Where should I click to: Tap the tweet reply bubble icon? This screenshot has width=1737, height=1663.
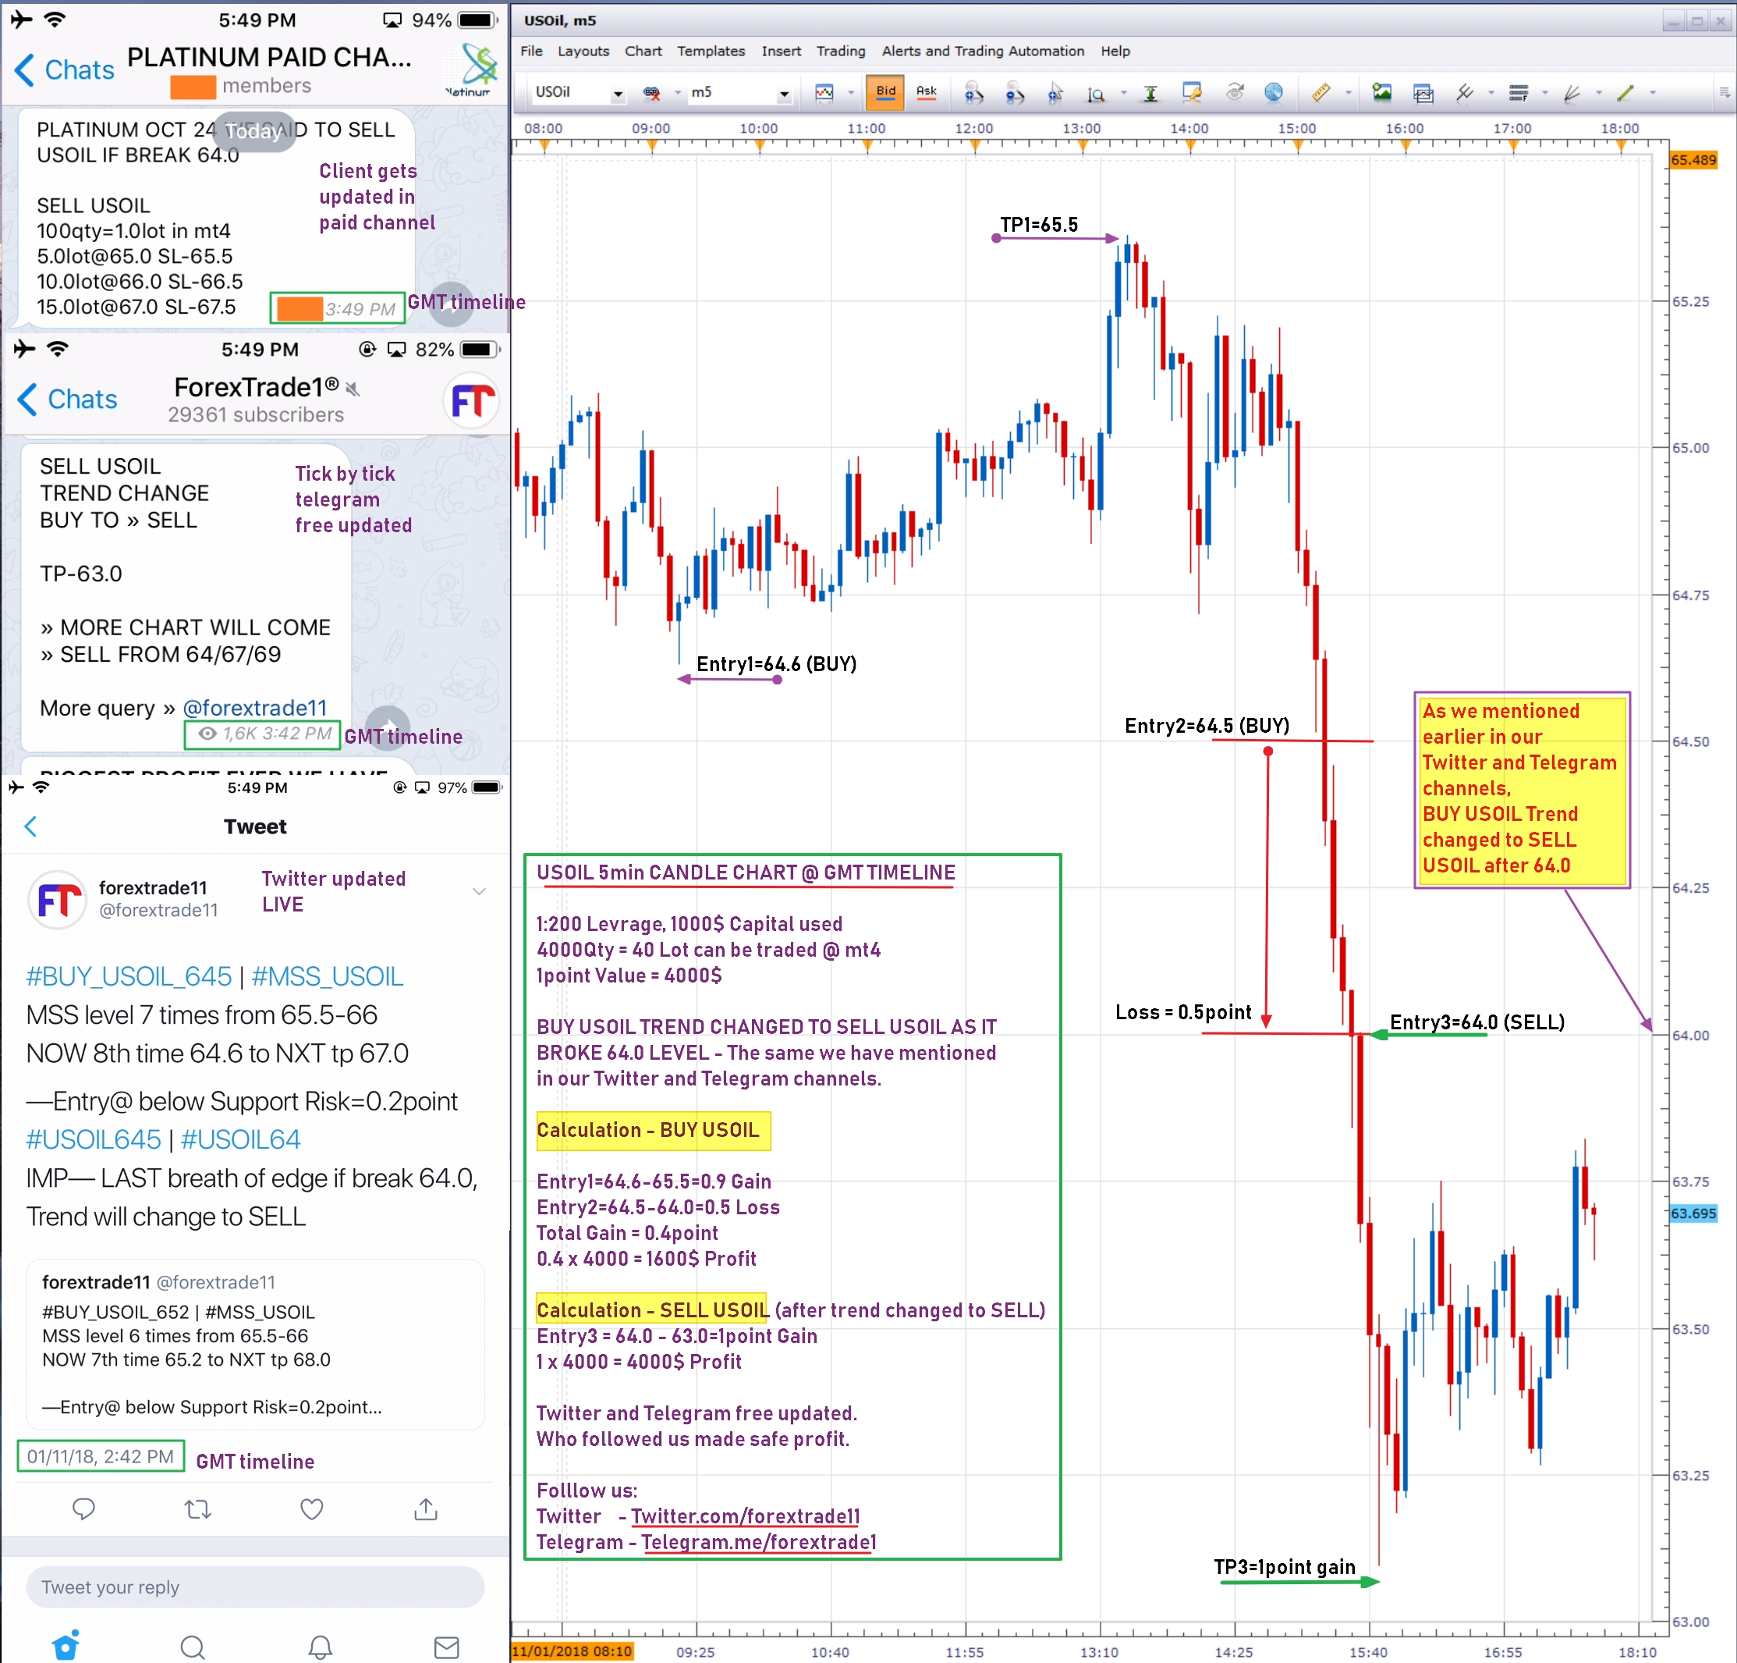pos(84,1508)
